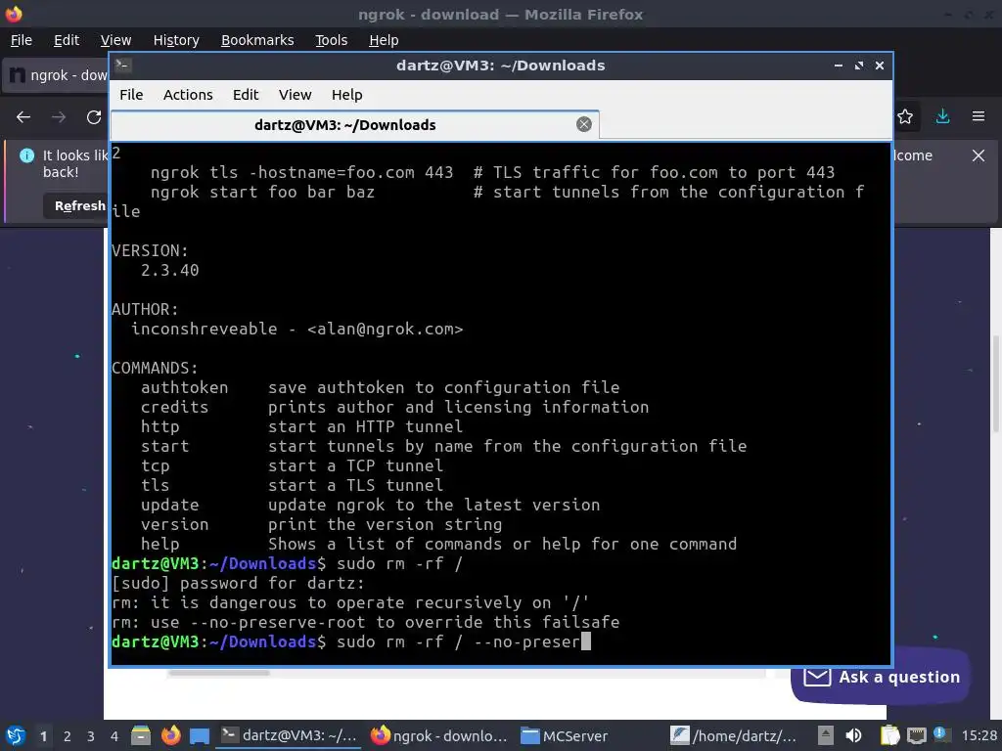
Task: Switch to workspace 2
Action: tap(68, 736)
